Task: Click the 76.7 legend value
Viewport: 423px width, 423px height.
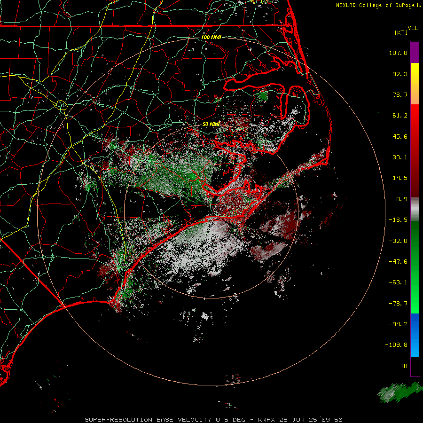Action: tap(400, 94)
